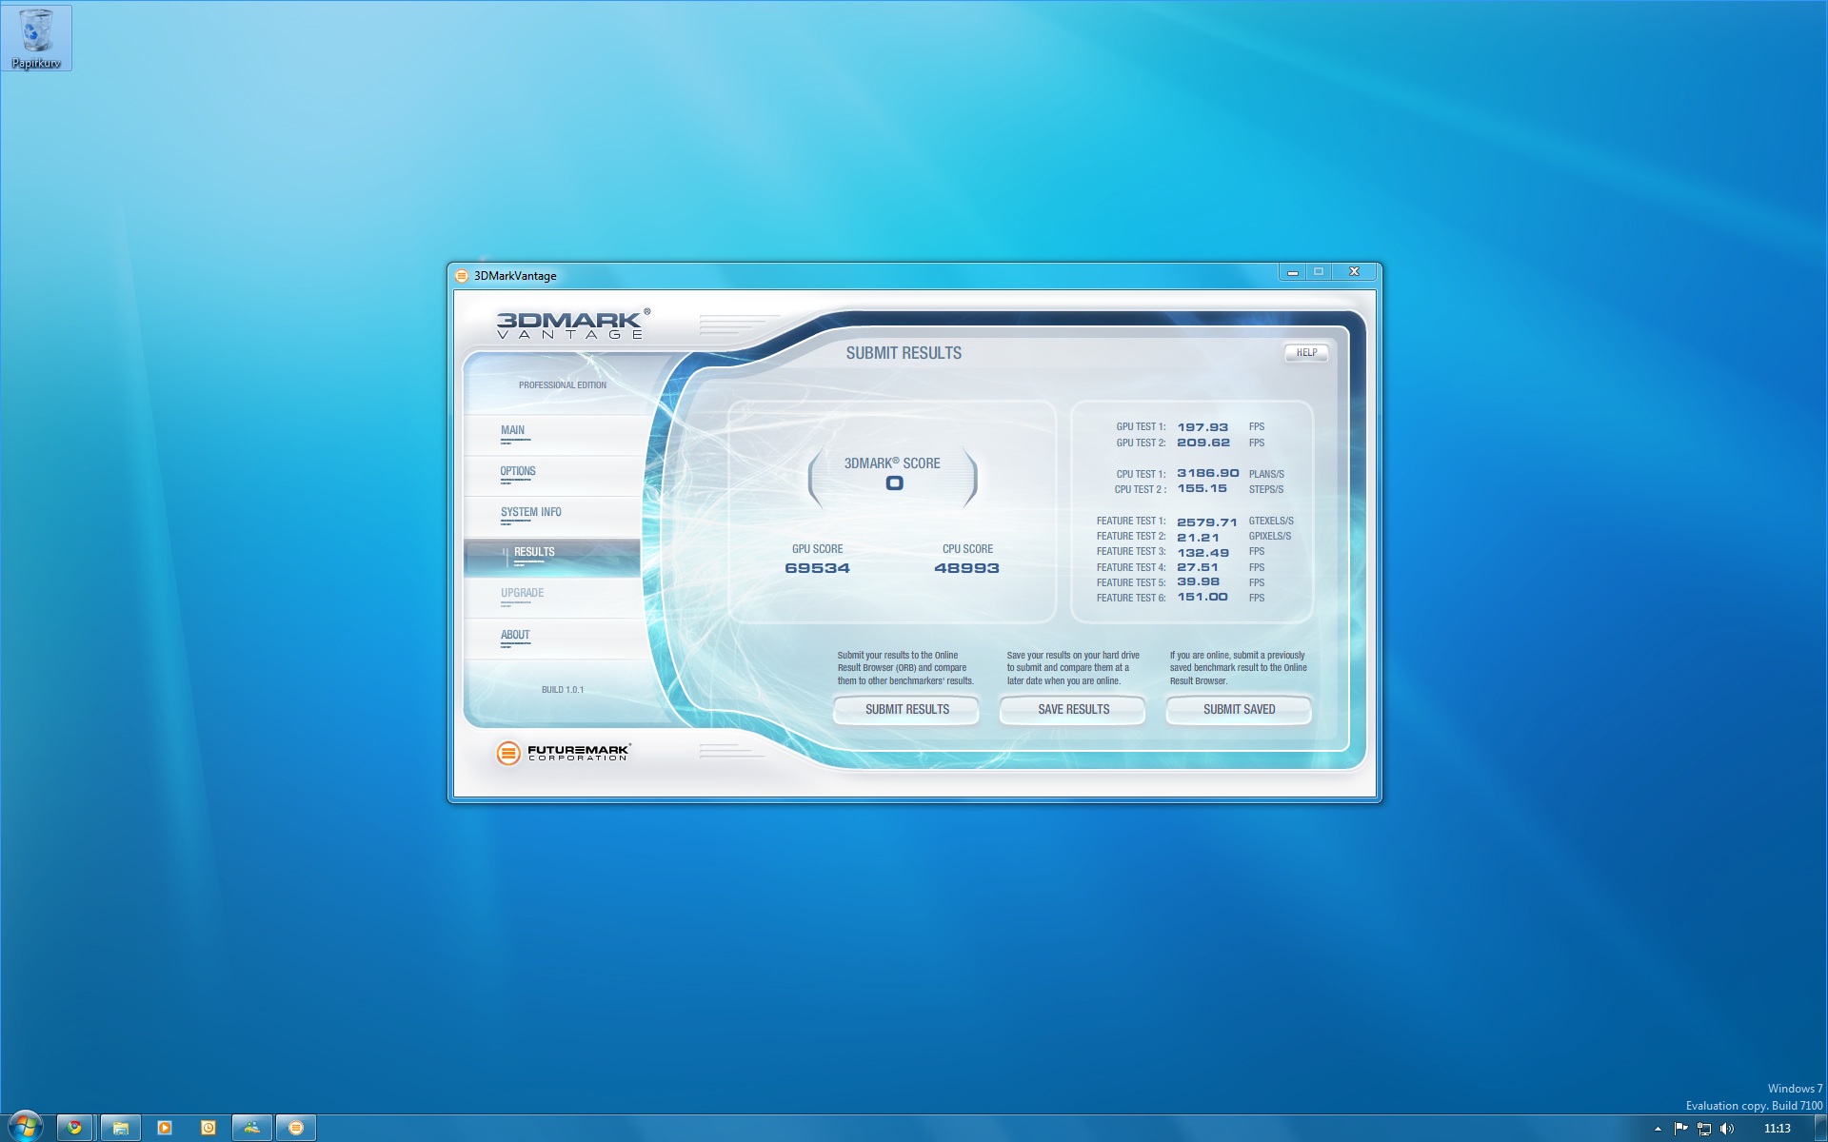Click the Submit Saved button

click(1239, 710)
